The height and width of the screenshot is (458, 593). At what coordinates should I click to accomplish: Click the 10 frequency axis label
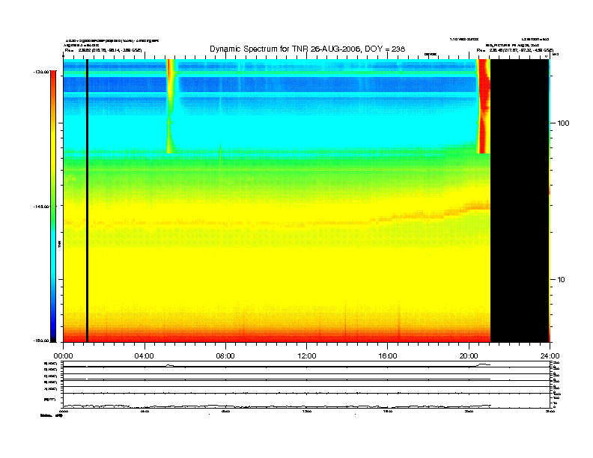[562, 280]
